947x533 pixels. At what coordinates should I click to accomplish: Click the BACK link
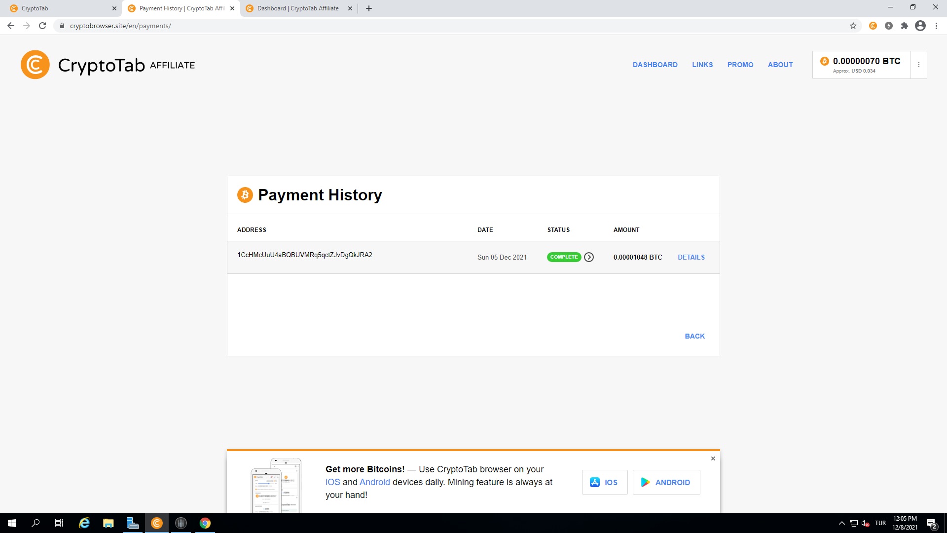pyautogui.click(x=695, y=336)
